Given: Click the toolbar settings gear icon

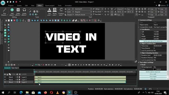Looking at the screenshot, I should point(98,20).
